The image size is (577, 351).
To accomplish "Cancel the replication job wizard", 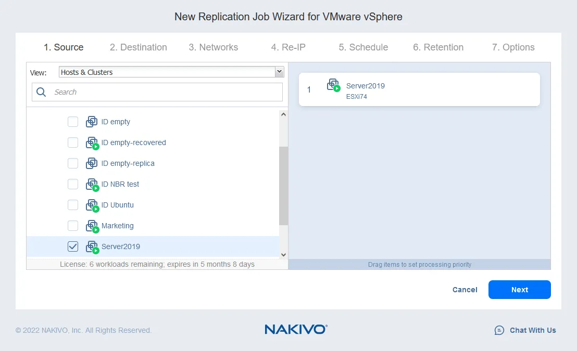I will pyautogui.click(x=464, y=290).
